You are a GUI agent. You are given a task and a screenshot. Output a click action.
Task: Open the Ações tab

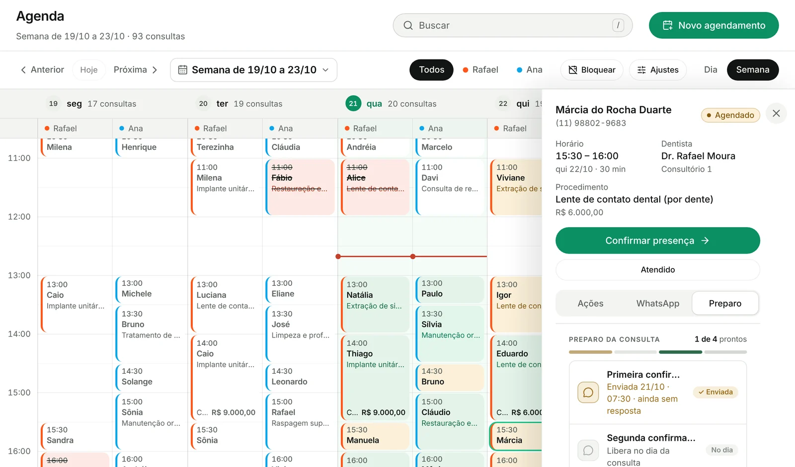[x=590, y=303]
